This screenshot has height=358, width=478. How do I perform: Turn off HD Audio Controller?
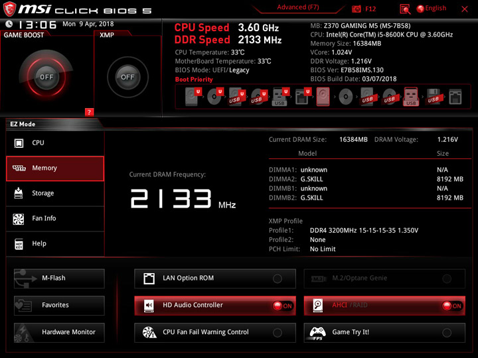(x=215, y=306)
